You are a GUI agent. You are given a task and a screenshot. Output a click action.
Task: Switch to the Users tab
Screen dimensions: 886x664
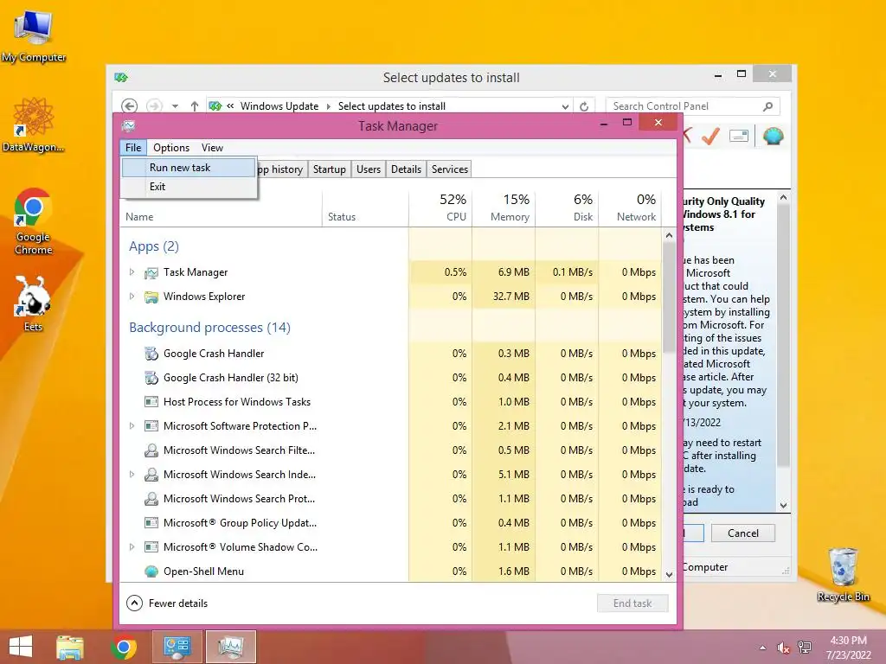point(369,169)
